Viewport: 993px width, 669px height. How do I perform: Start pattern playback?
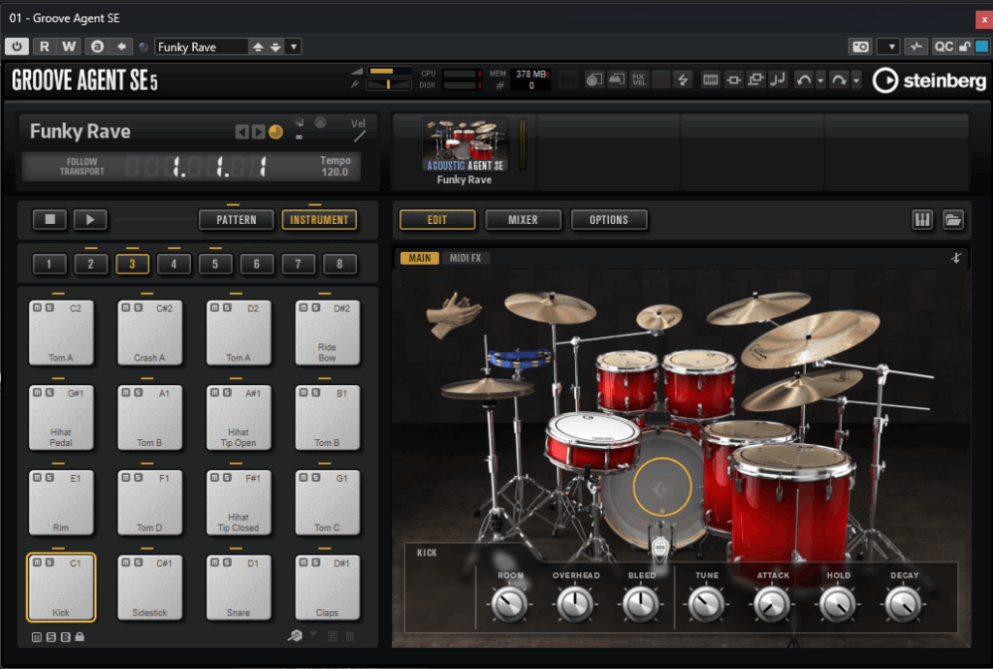pyautogui.click(x=90, y=220)
